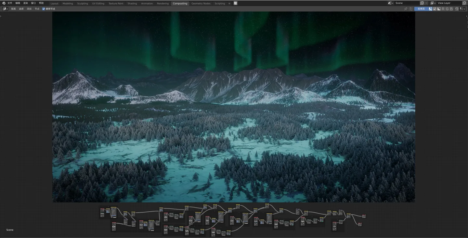The width and height of the screenshot is (468, 238).
Task: Open the view layer browse dropdown
Action: coord(433,3)
